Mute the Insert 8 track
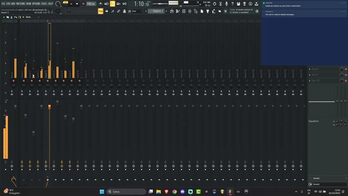This screenshot has width=348, height=196. tap(79, 81)
